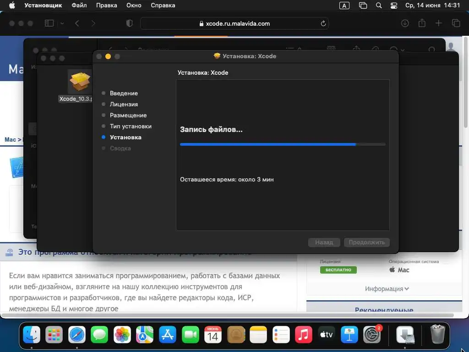Click the remaining time text

point(227,180)
